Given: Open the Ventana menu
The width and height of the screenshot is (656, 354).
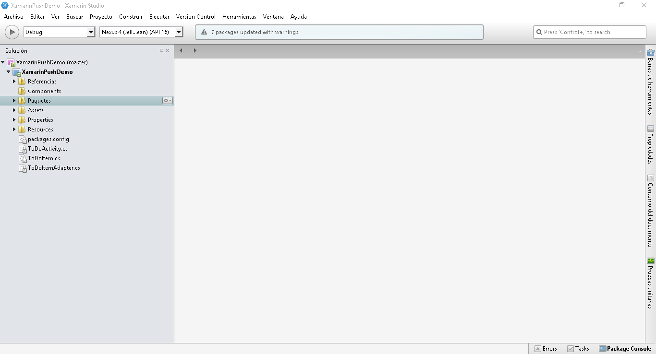Looking at the screenshot, I should pyautogui.click(x=273, y=16).
